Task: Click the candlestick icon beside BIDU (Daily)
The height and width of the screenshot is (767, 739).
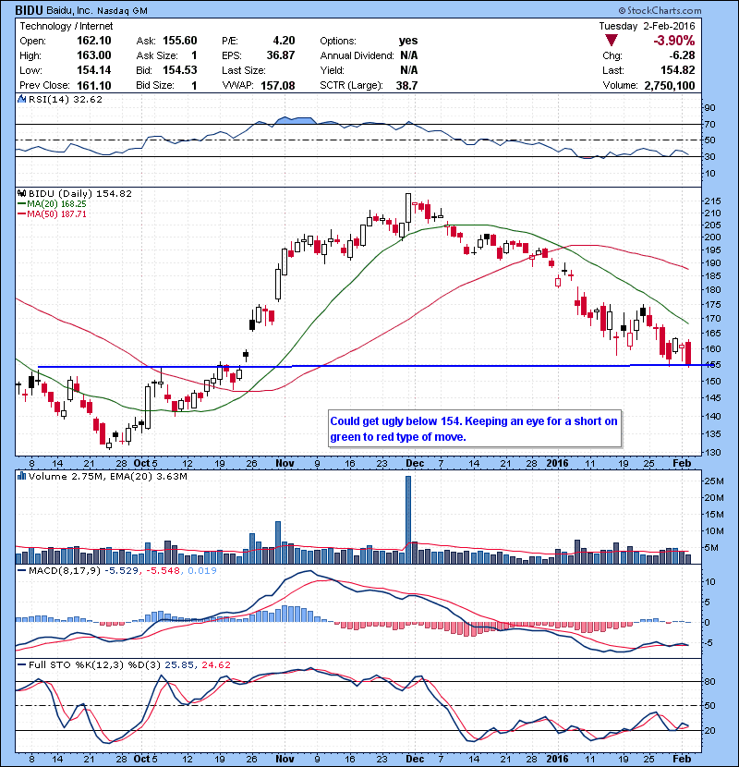Action: coord(21,194)
